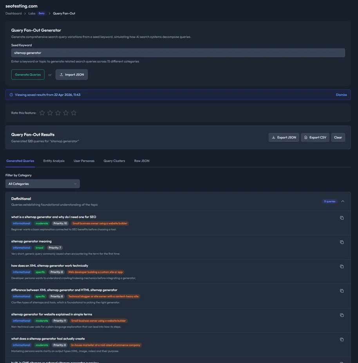
Task: Click 'Priority: 9' tag on simple terms query
Action: point(60,321)
